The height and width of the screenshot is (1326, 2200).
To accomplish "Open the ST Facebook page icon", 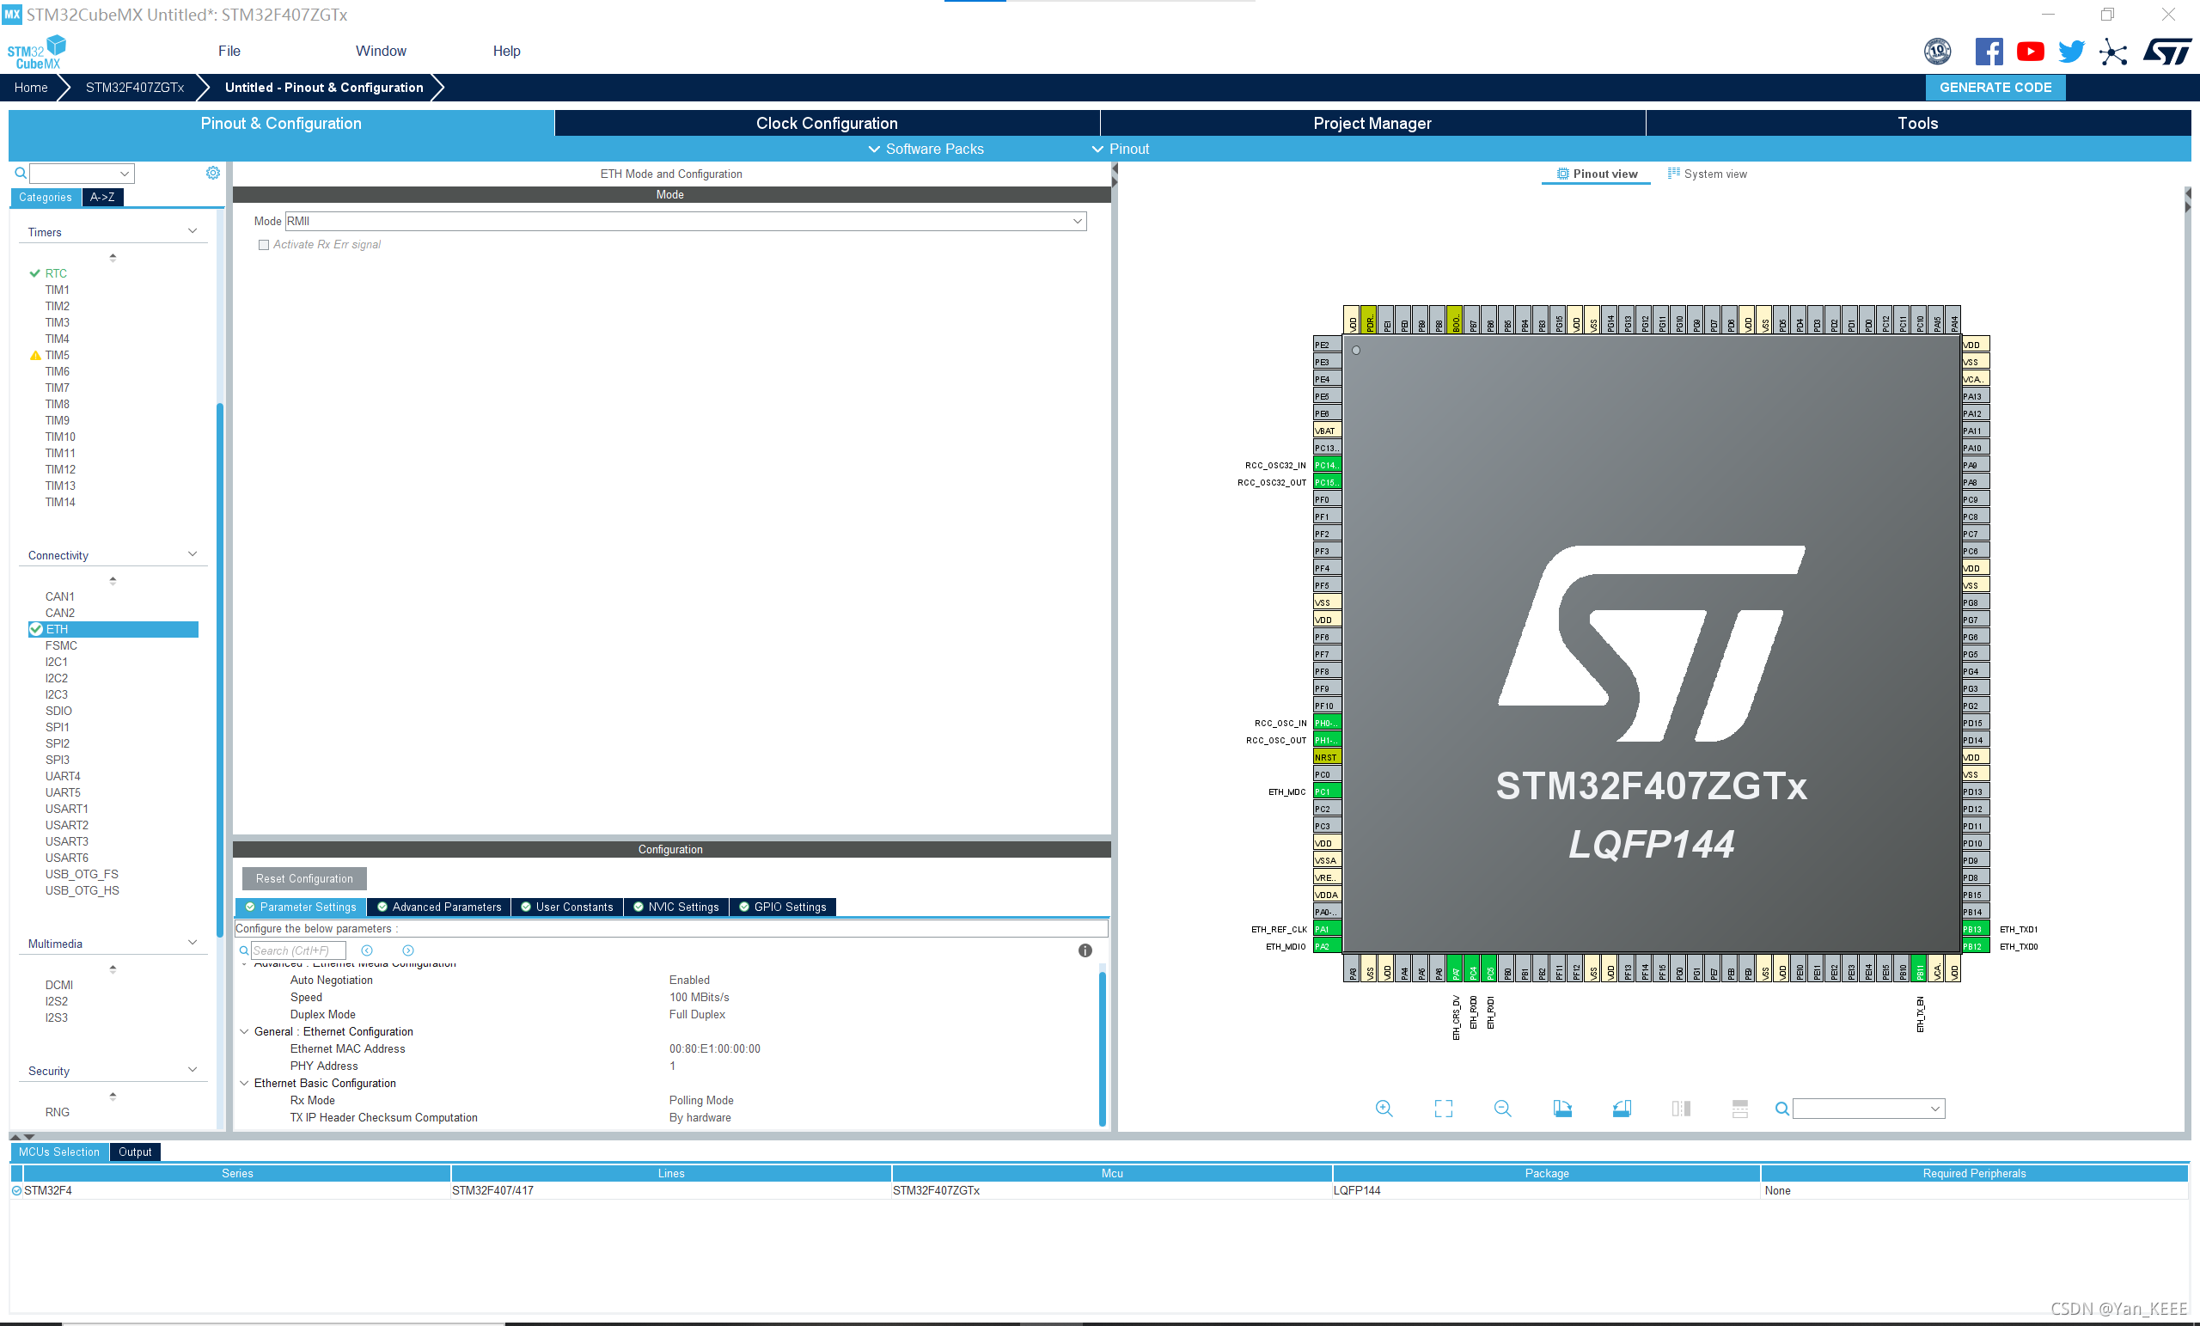I will (x=1989, y=52).
